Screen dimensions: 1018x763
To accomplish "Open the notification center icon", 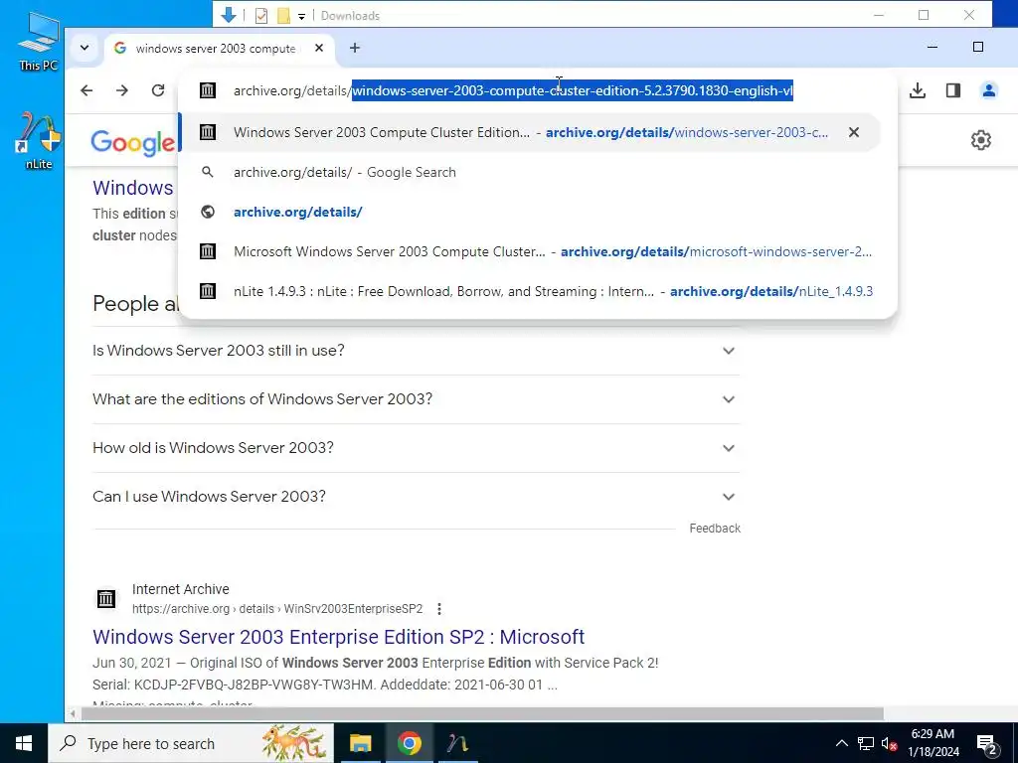I will tap(987, 744).
